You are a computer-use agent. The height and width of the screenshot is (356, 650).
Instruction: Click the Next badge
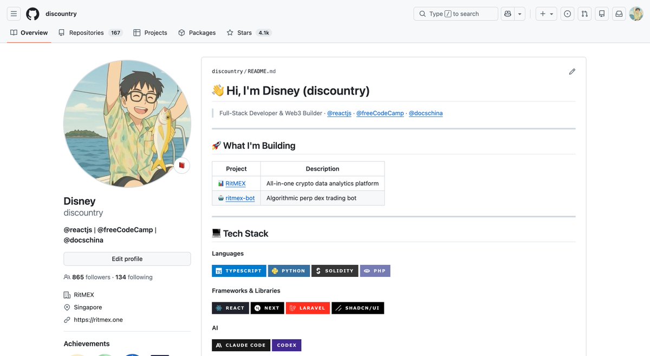pos(268,308)
